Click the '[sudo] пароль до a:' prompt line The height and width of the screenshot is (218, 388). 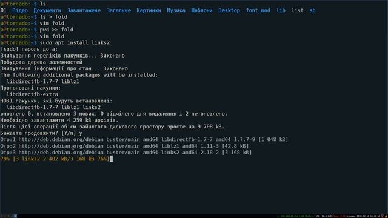pos(29,49)
